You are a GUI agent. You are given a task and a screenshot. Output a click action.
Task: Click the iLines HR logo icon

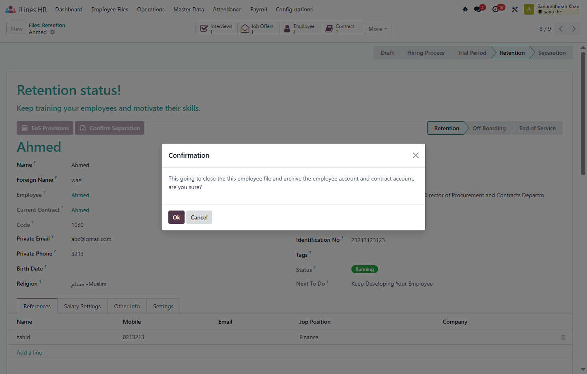[11, 9]
